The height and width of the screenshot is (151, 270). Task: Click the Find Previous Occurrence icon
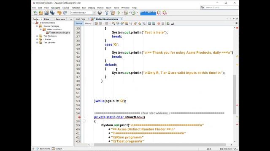tap(118, 23)
